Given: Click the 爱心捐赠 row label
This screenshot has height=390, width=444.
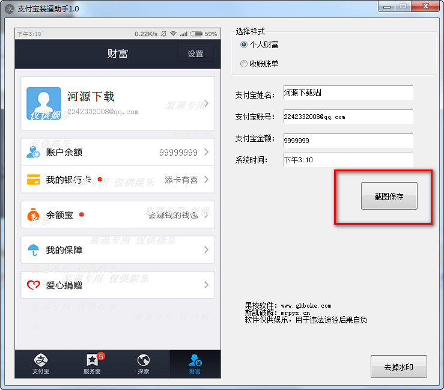Looking at the screenshot, I should pyautogui.click(x=64, y=285).
